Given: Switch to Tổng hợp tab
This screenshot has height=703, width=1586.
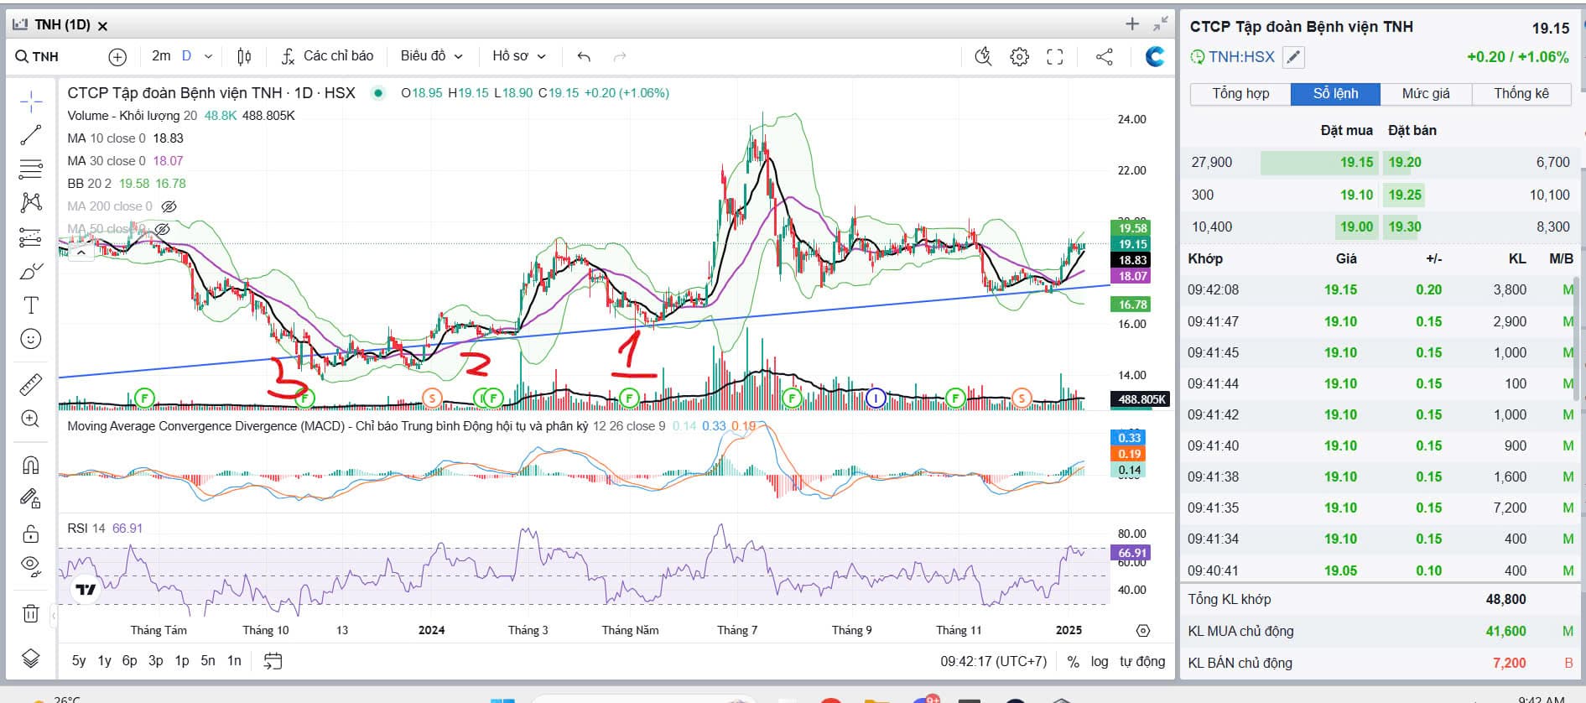Looking at the screenshot, I should pos(1240,94).
